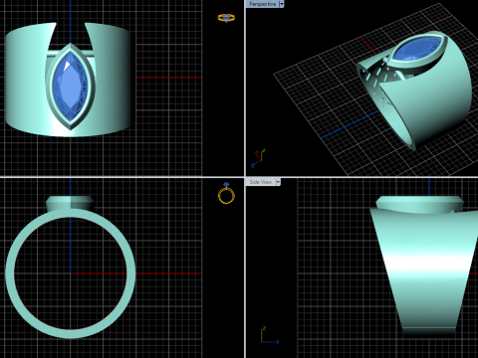Open the Side View viewport dropdown arrow
The image size is (478, 358).
(278, 182)
